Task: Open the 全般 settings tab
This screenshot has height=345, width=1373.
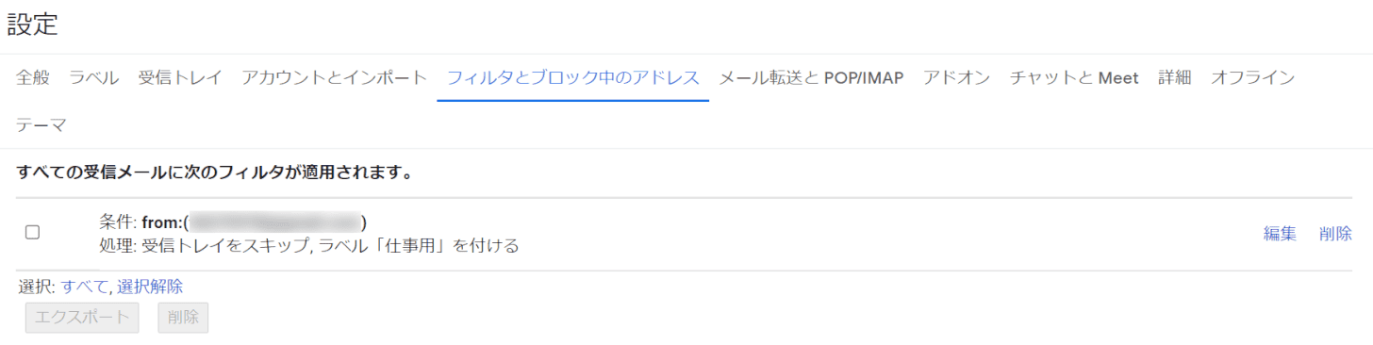Action: click(x=33, y=77)
